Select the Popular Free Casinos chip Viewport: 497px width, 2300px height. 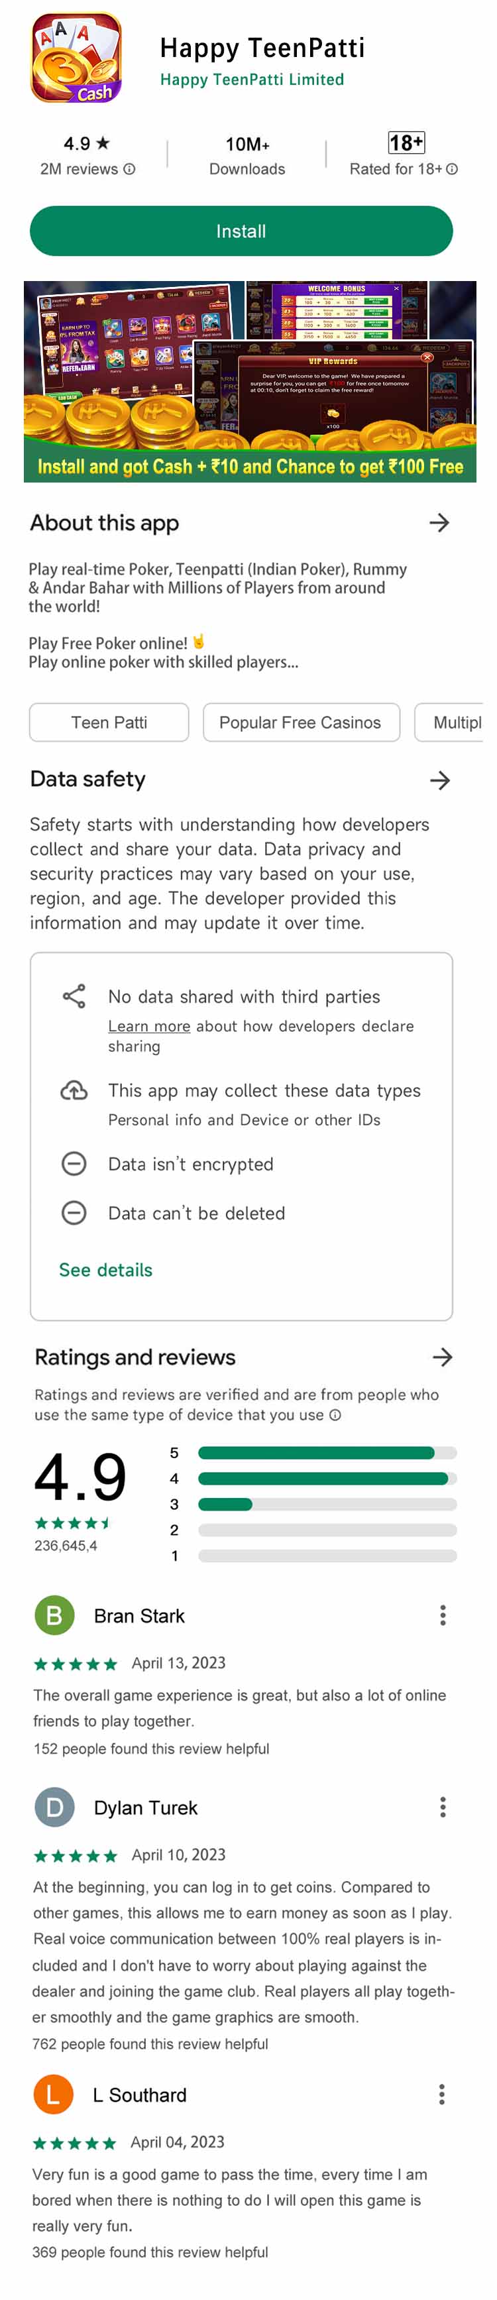(301, 722)
